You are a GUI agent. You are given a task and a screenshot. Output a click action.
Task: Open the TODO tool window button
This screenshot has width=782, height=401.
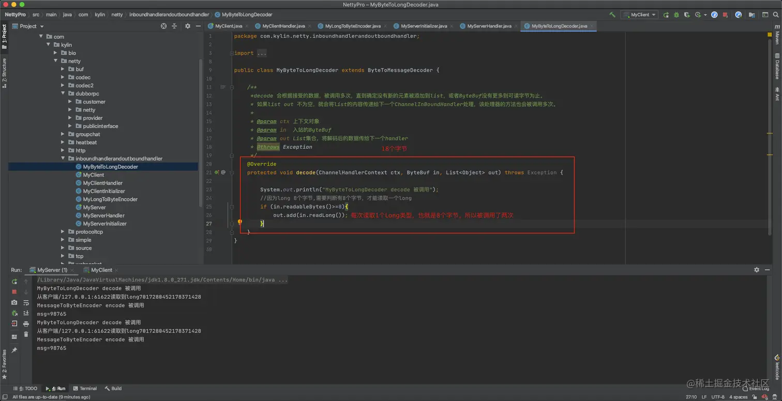coord(25,388)
